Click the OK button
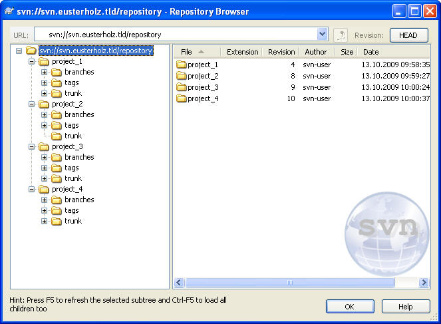 point(350,307)
